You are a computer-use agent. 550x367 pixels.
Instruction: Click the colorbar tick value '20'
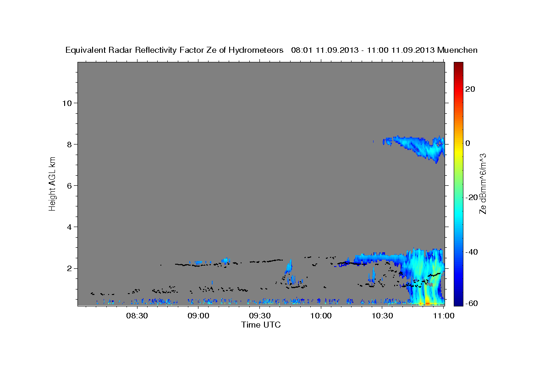tap(470, 89)
